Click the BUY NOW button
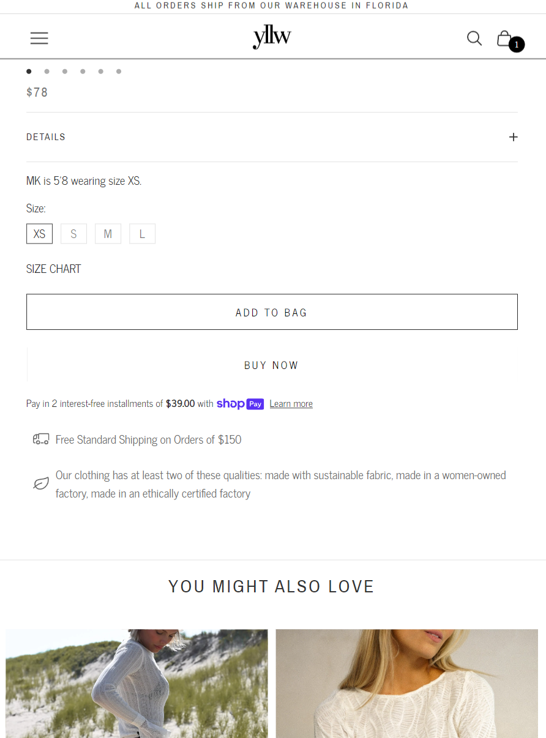The image size is (546, 738). pos(272,365)
